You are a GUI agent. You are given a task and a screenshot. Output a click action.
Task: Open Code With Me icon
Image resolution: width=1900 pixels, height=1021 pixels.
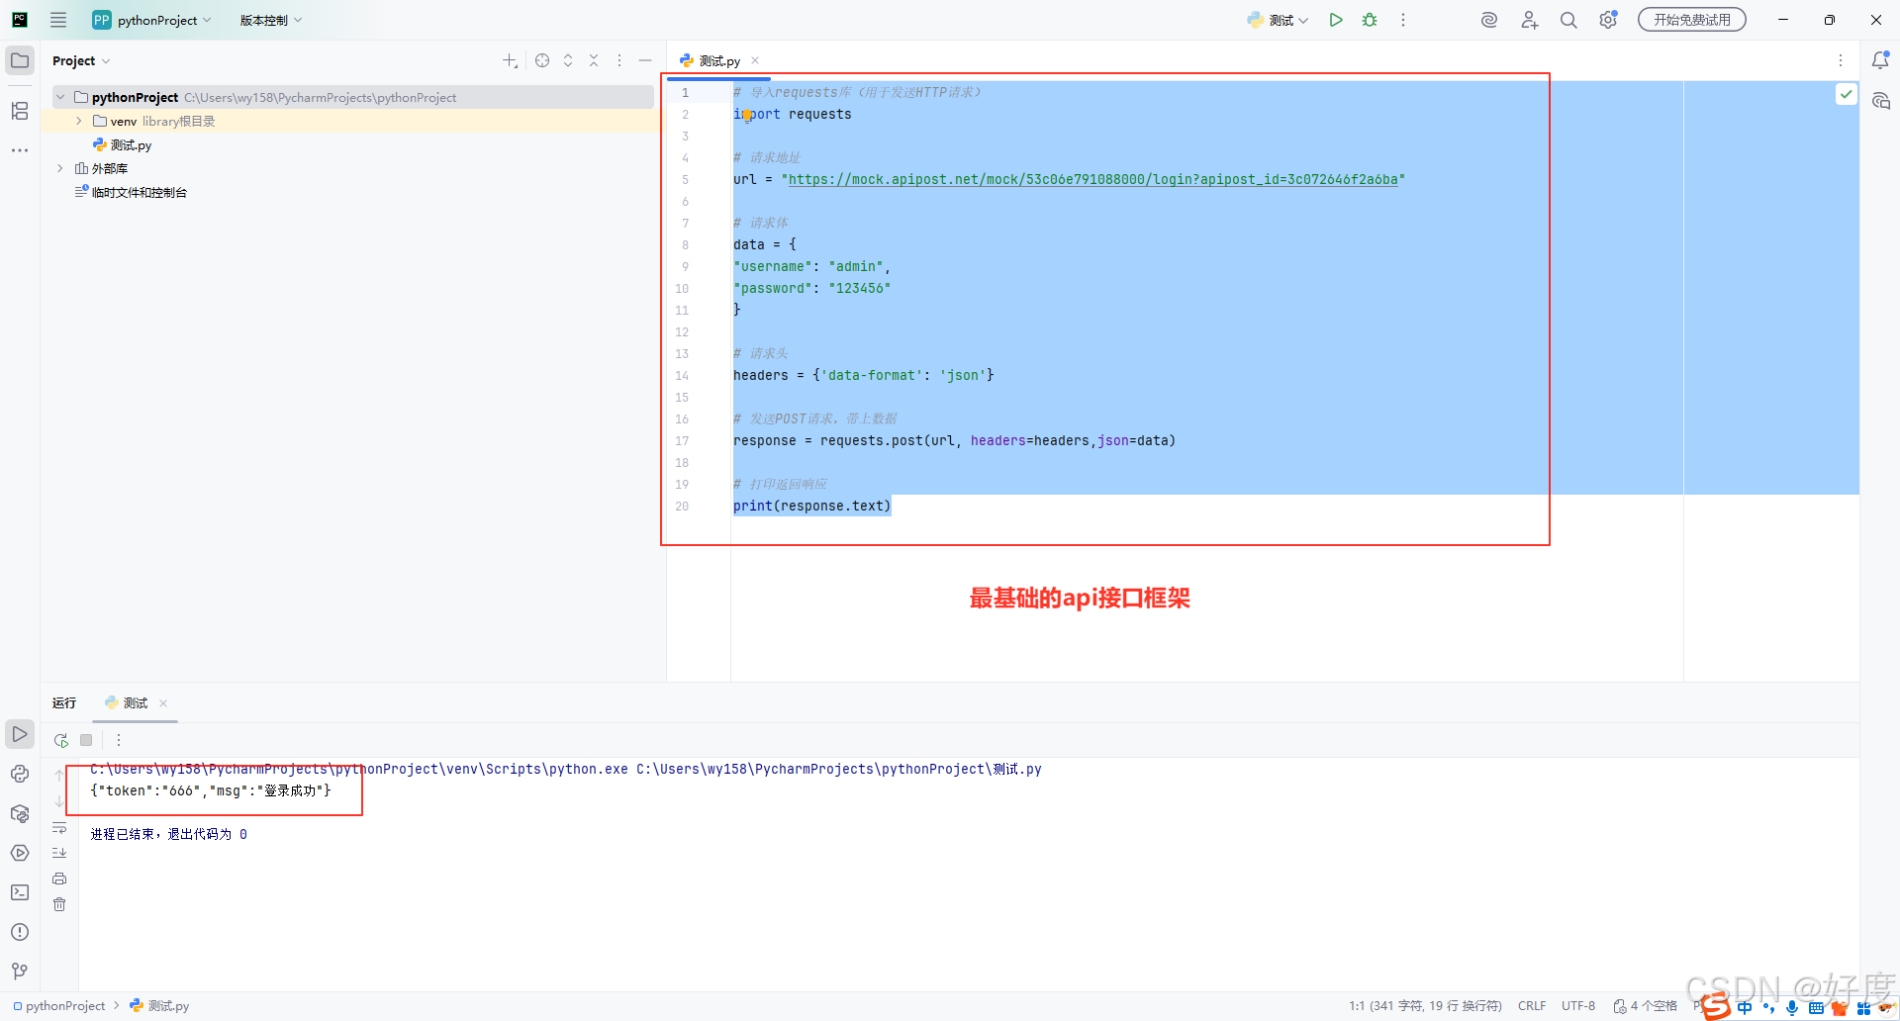1530,20
